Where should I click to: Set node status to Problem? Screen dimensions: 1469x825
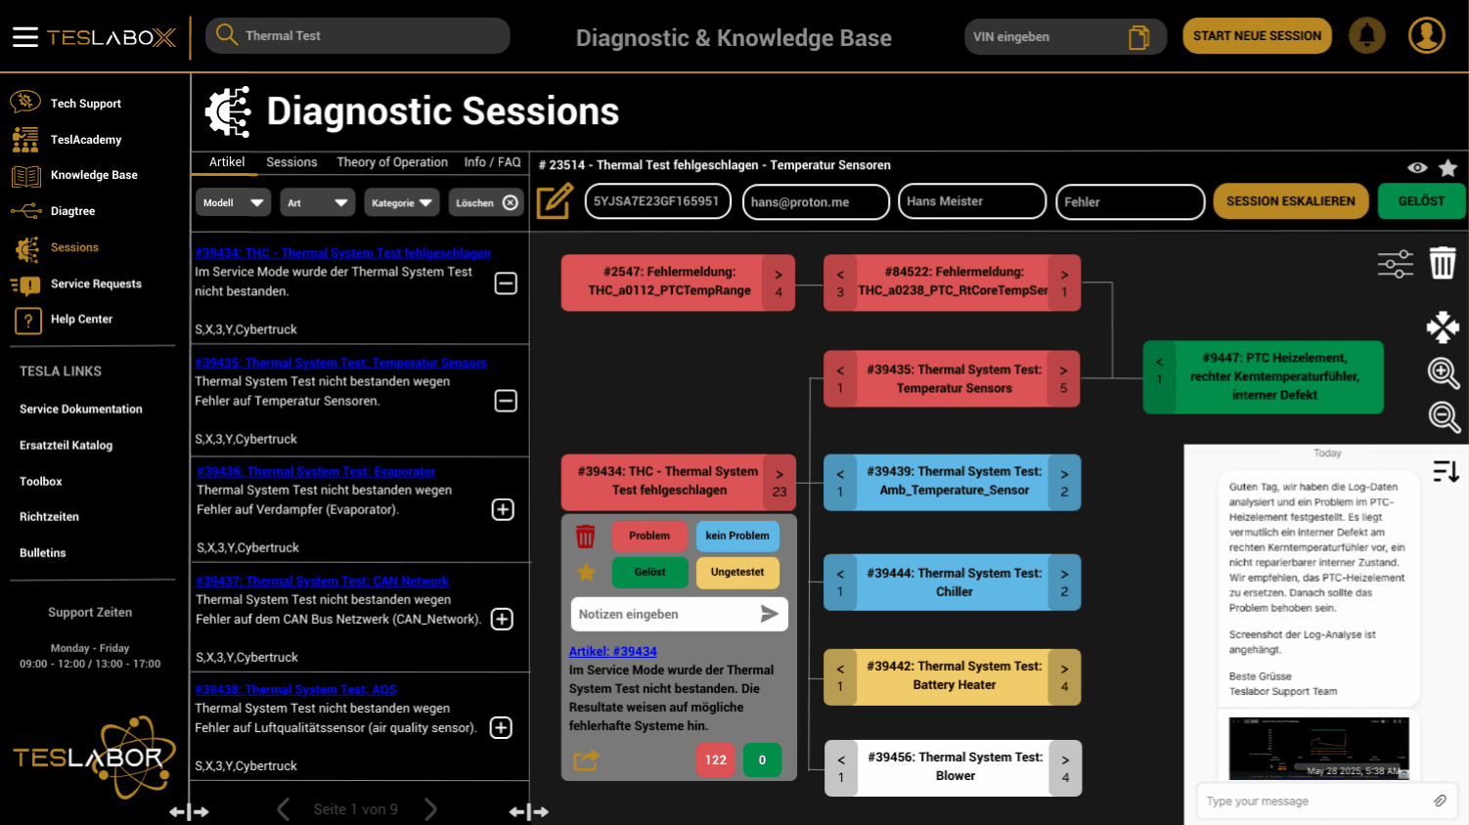tap(649, 536)
